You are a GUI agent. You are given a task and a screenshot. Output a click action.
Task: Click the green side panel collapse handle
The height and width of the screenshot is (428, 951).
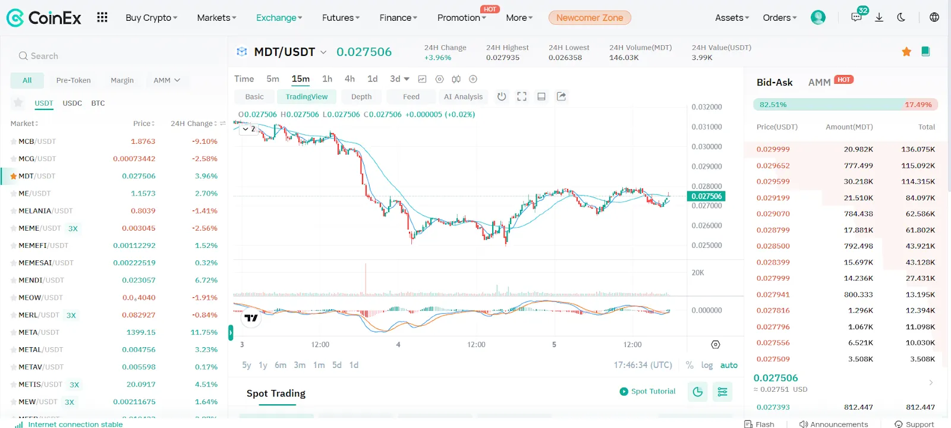tap(231, 333)
